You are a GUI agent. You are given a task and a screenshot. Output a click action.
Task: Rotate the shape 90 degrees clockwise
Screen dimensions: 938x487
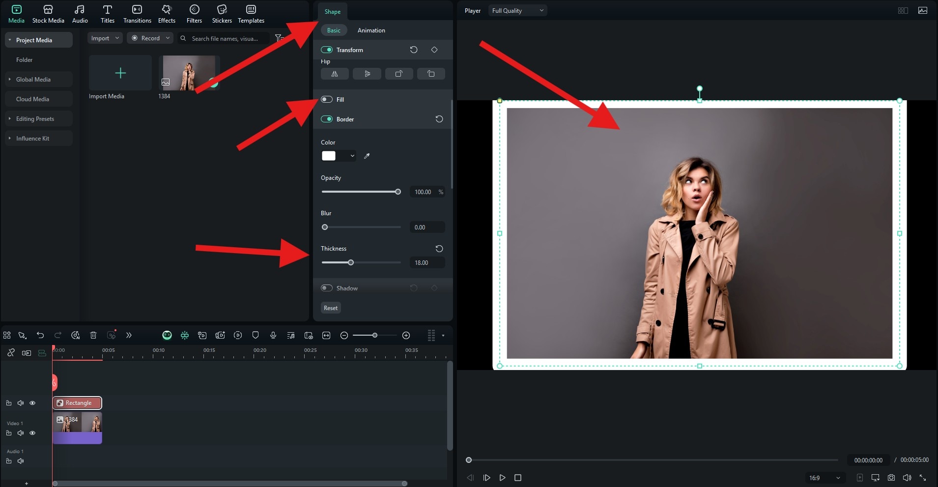click(x=399, y=74)
